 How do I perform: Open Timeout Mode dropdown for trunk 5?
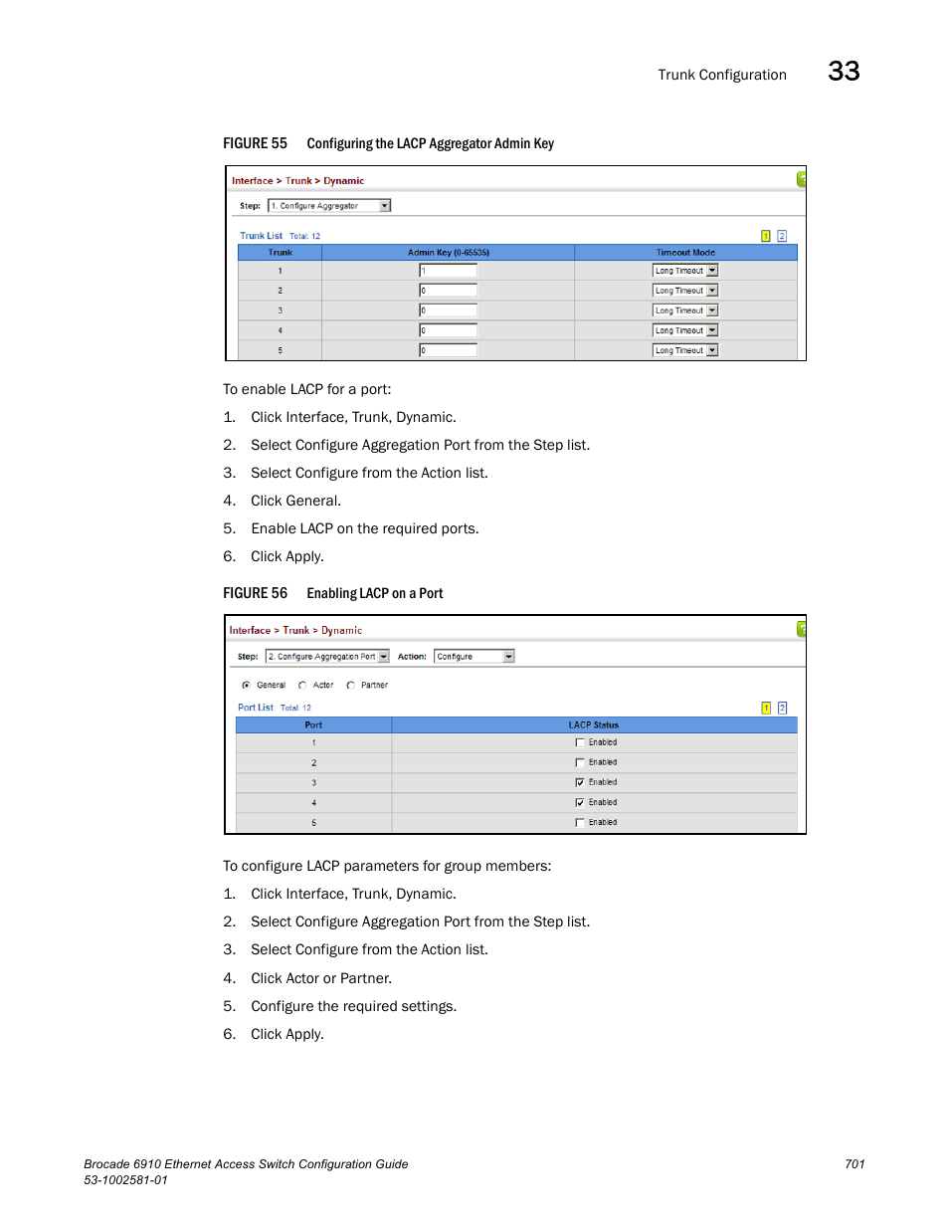point(685,350)
